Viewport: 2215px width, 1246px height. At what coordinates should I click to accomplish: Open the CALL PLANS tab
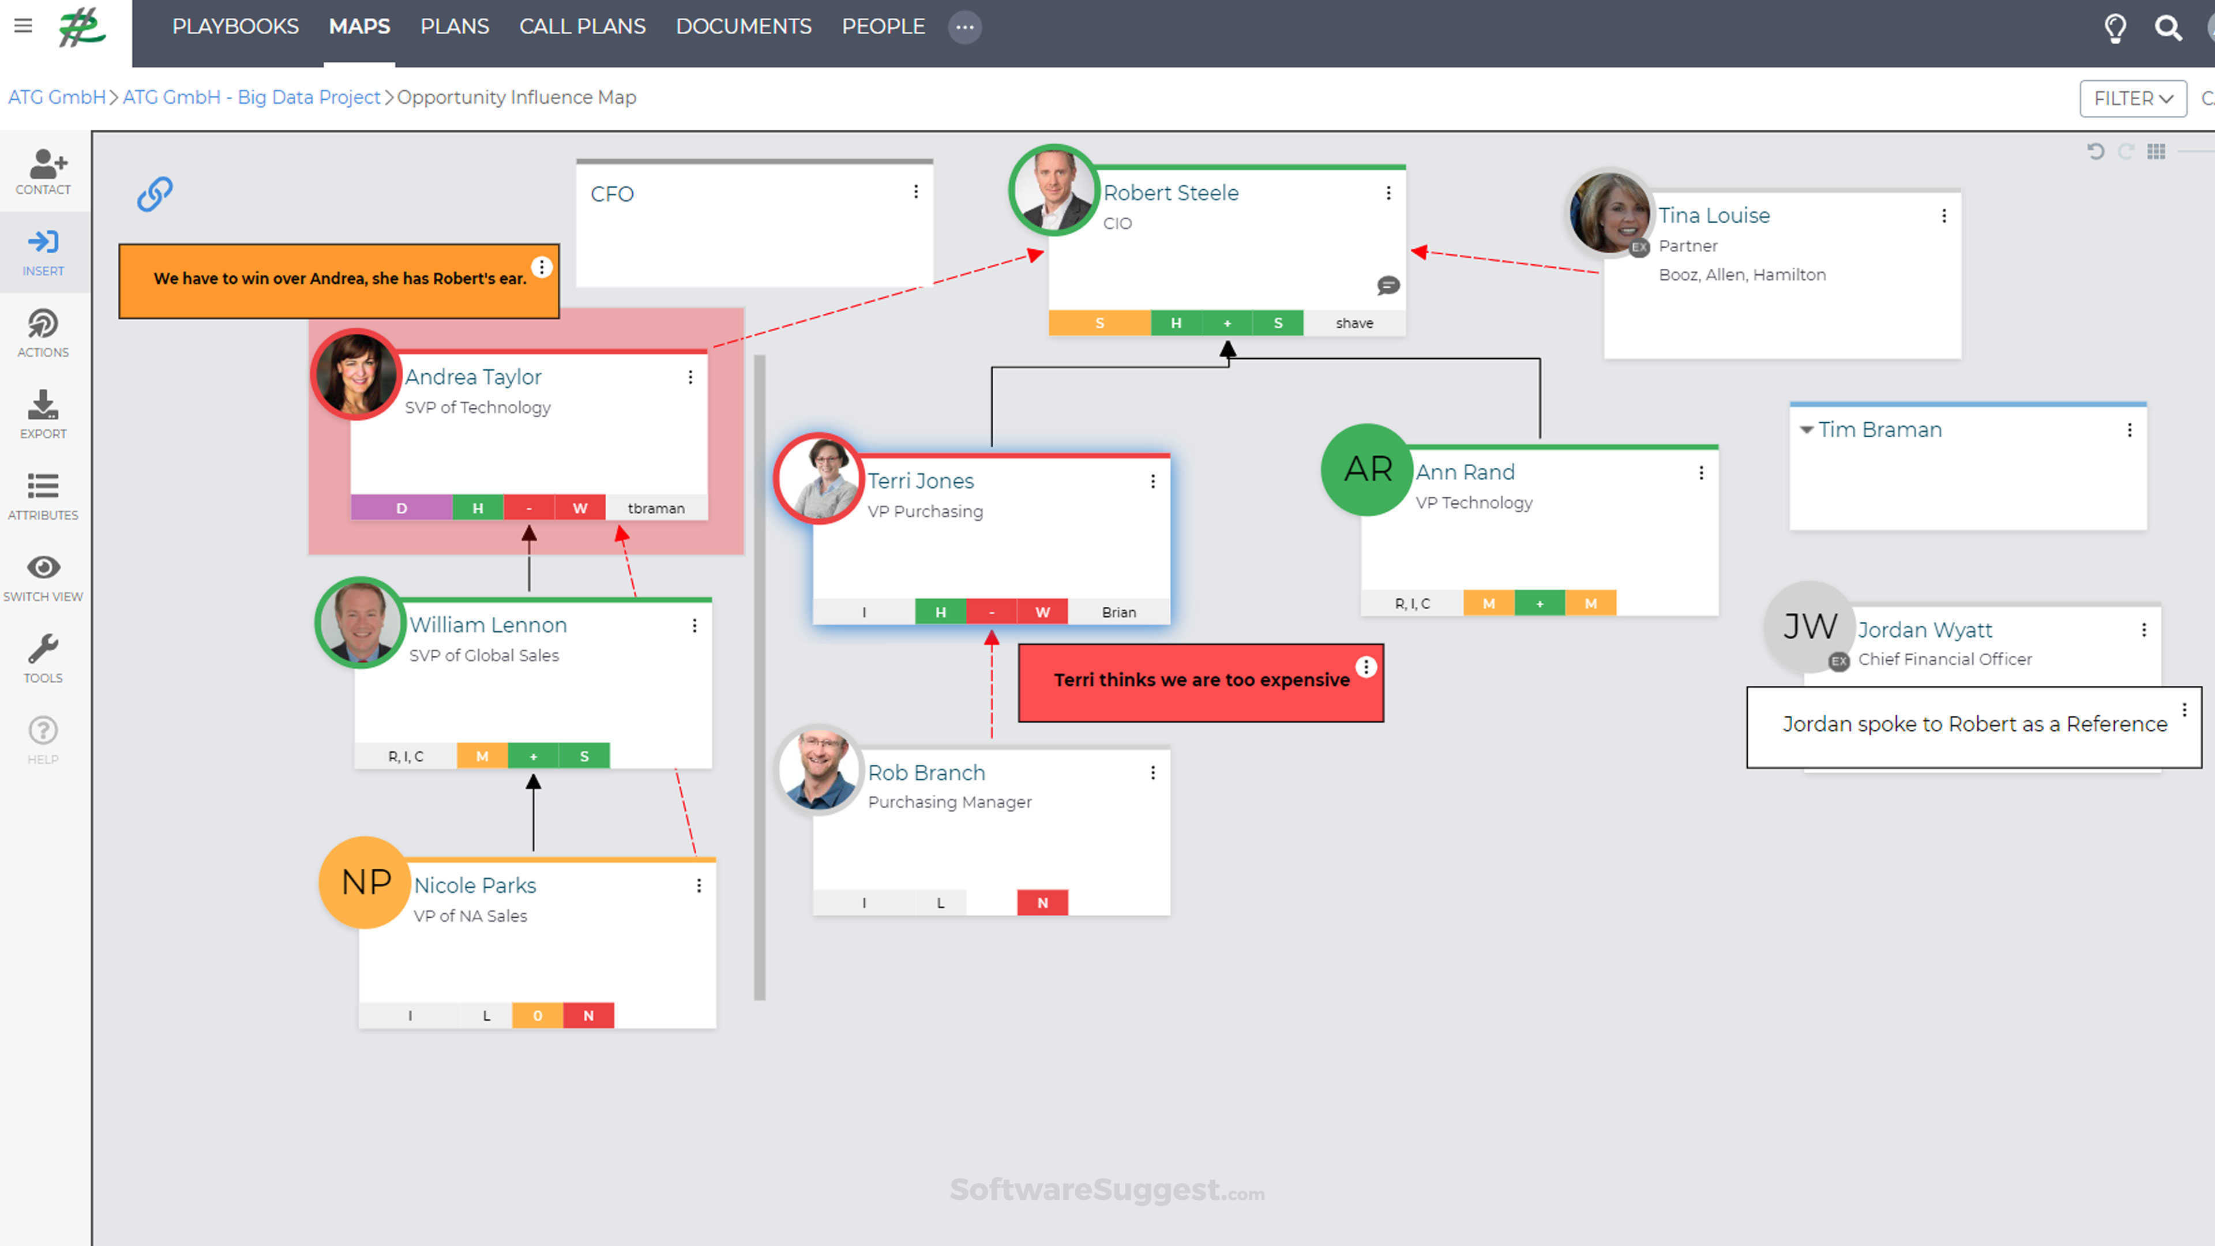click(x=582, y=27)
